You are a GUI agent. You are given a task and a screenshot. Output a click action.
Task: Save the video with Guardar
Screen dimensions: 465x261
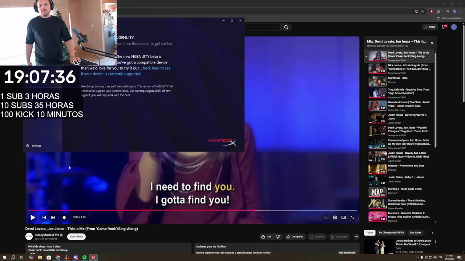[x=317, y=237]
